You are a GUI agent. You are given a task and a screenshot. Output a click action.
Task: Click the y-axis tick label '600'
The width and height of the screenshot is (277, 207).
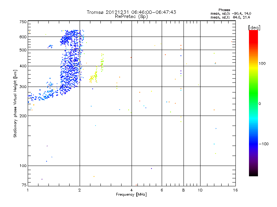[23, 37]
